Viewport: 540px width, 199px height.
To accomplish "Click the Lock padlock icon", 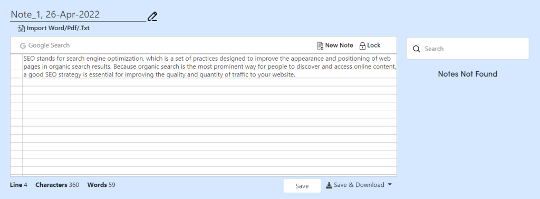I will (x=362, y=45).
